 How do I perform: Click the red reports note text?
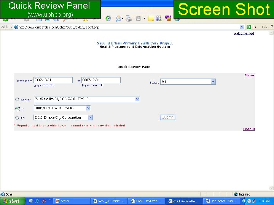click(70, 126)
